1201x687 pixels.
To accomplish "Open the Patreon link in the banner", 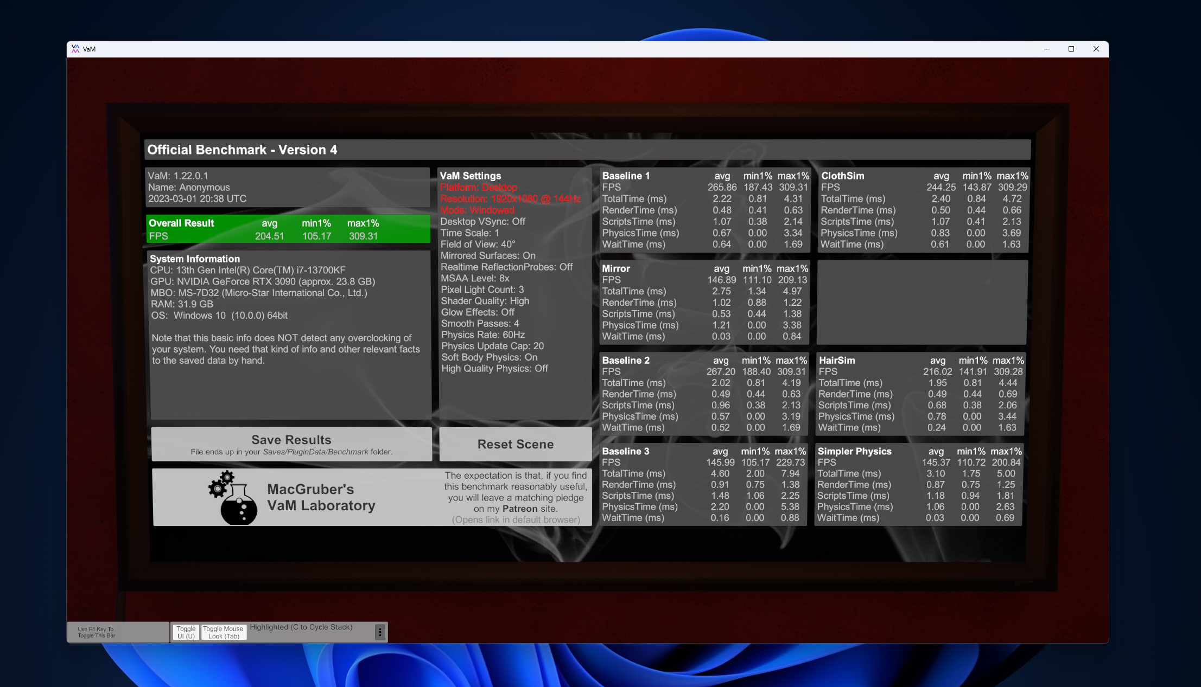I will 519,509.
